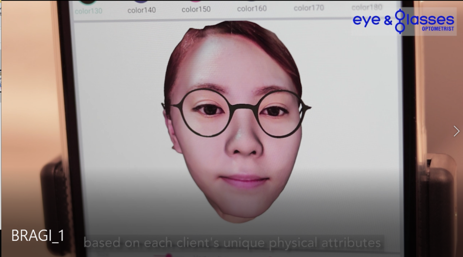Click the right temple hinge of frame
This screenshot has width=463, height=257.
(x=305, y=107)
